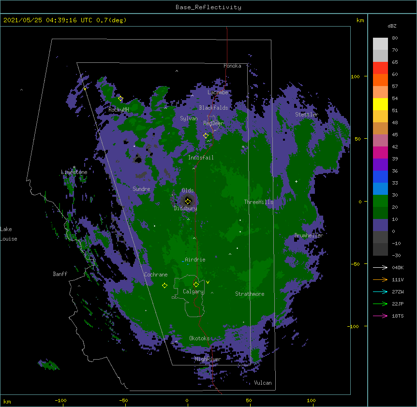Screen dimensions: 417x407
Task: Click the HighRiver town label
Action: tap(208, 359)
